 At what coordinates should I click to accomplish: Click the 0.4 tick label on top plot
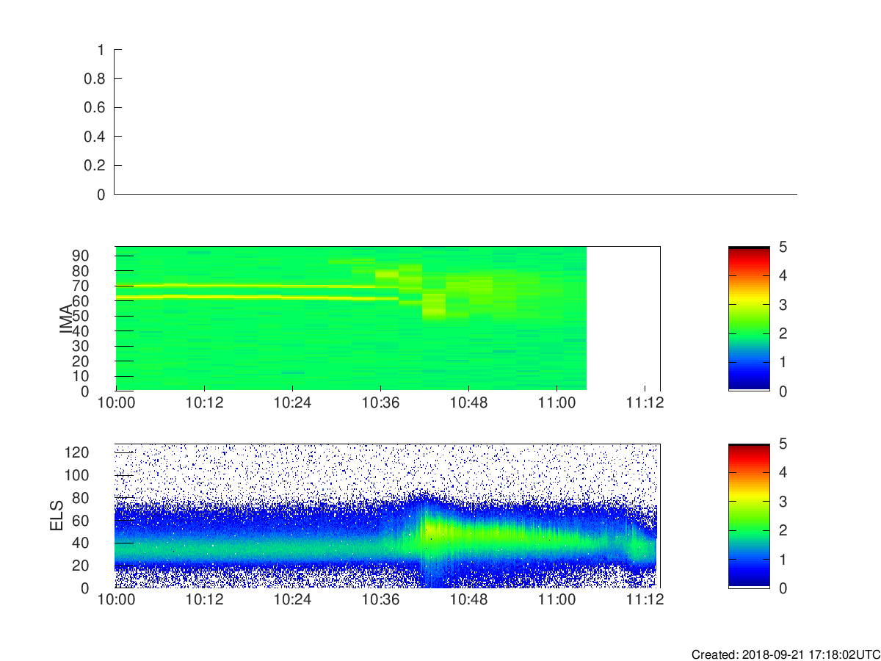[x=96, y=137]
